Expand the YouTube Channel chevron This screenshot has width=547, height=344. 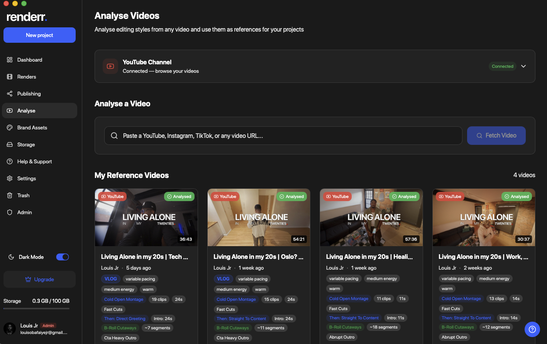523,66
